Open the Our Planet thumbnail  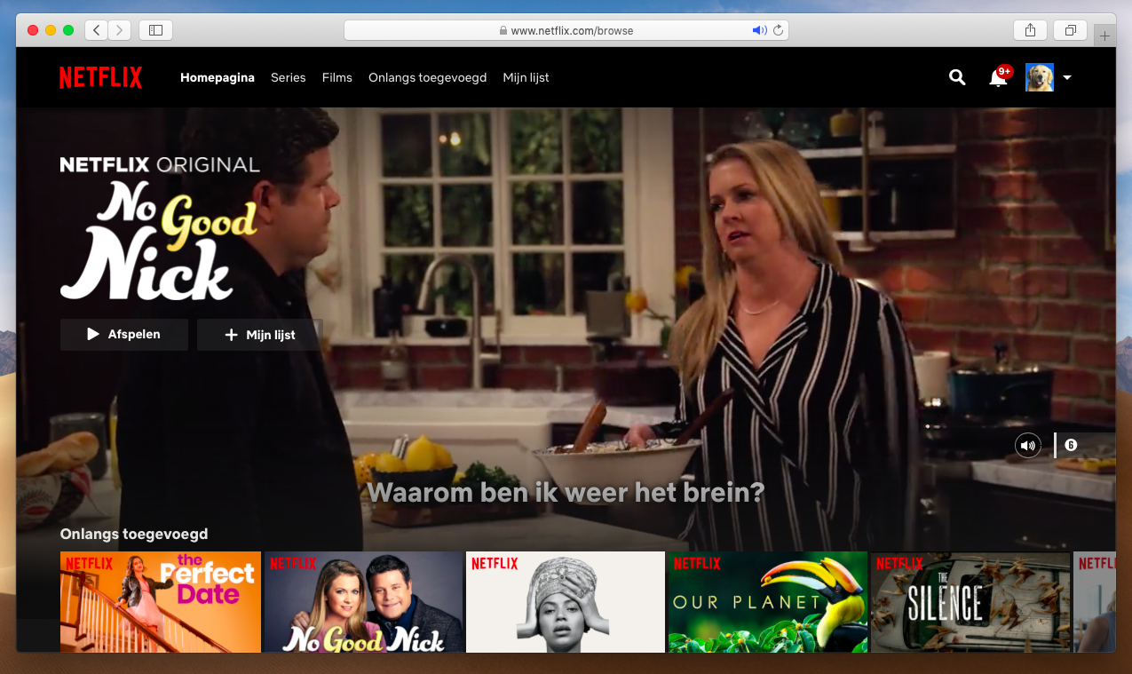pyautogui.click(x=767, y=601)
